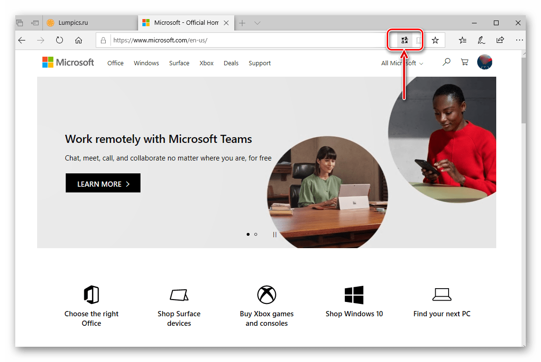Viewport: 541px width, 362px height.
Task: Select the first carousel slide dot
Action: tap(248, 234)
